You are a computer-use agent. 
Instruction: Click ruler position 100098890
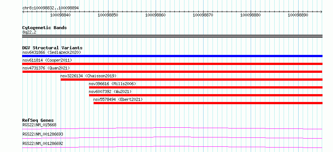point(298,15)
